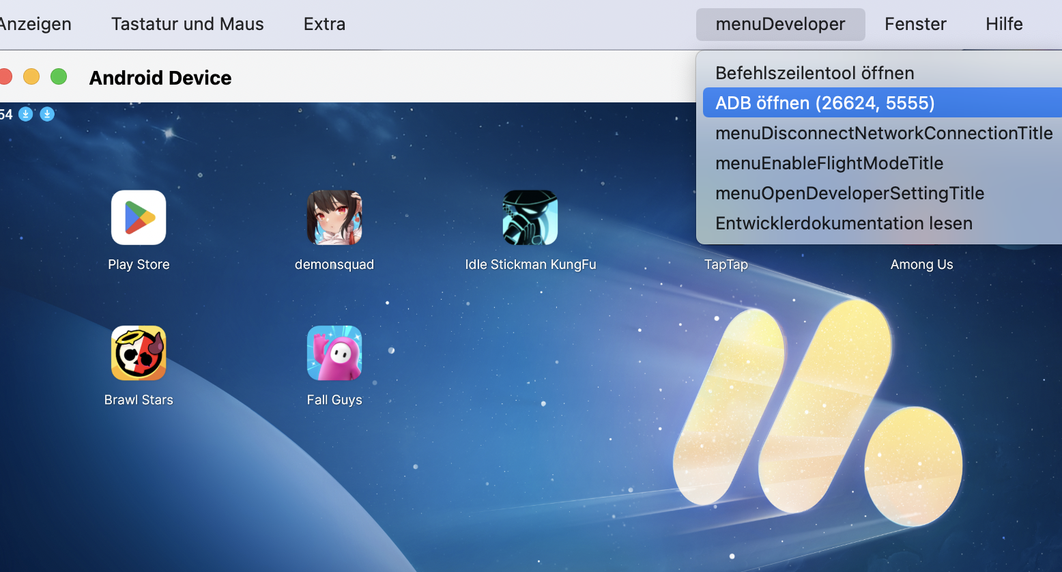Expand the Fenster menu

915,25
